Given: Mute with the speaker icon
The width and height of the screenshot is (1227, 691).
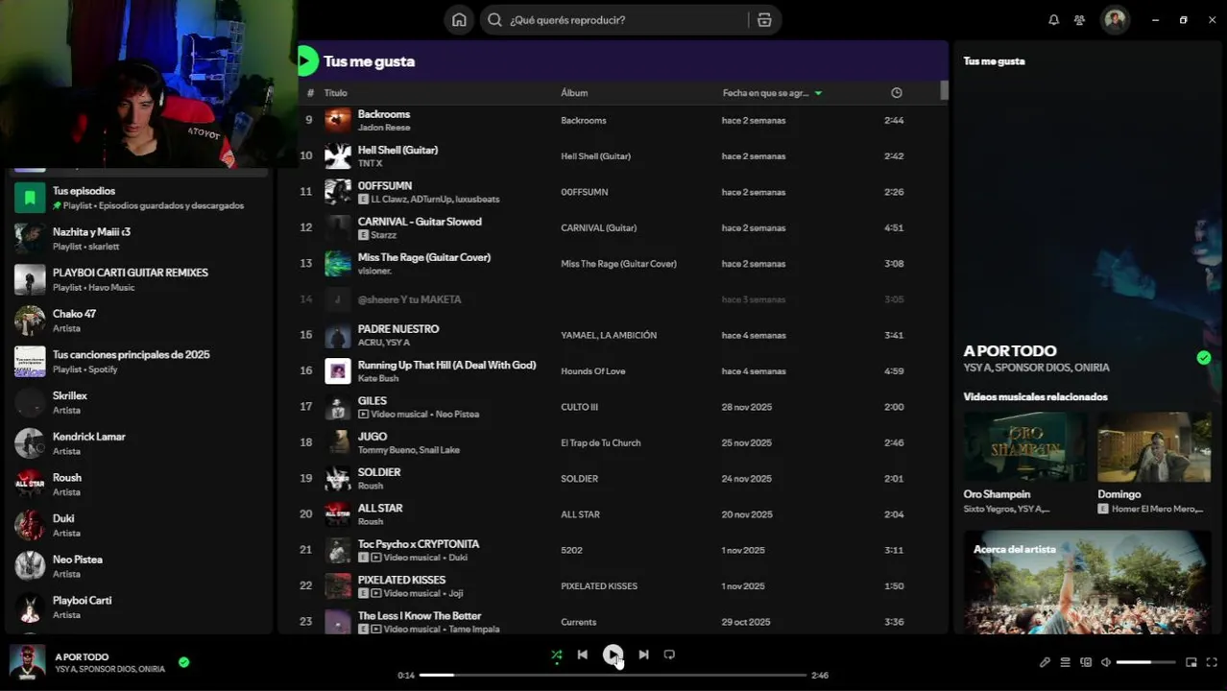Looking at the screenshot, I should pyautogui.click(x=1106, y=662).
